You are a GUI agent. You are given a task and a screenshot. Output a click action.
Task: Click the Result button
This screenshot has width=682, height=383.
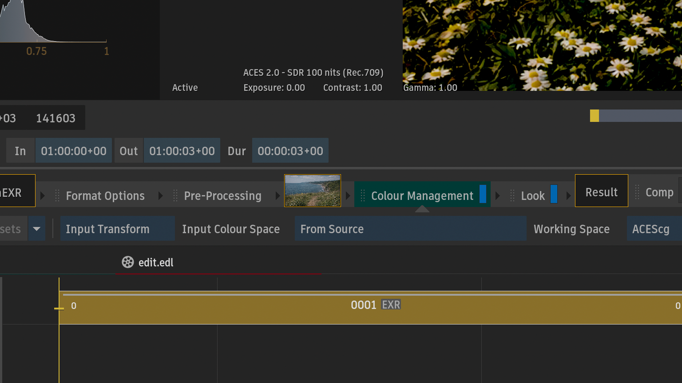click(x=601, y=191)
